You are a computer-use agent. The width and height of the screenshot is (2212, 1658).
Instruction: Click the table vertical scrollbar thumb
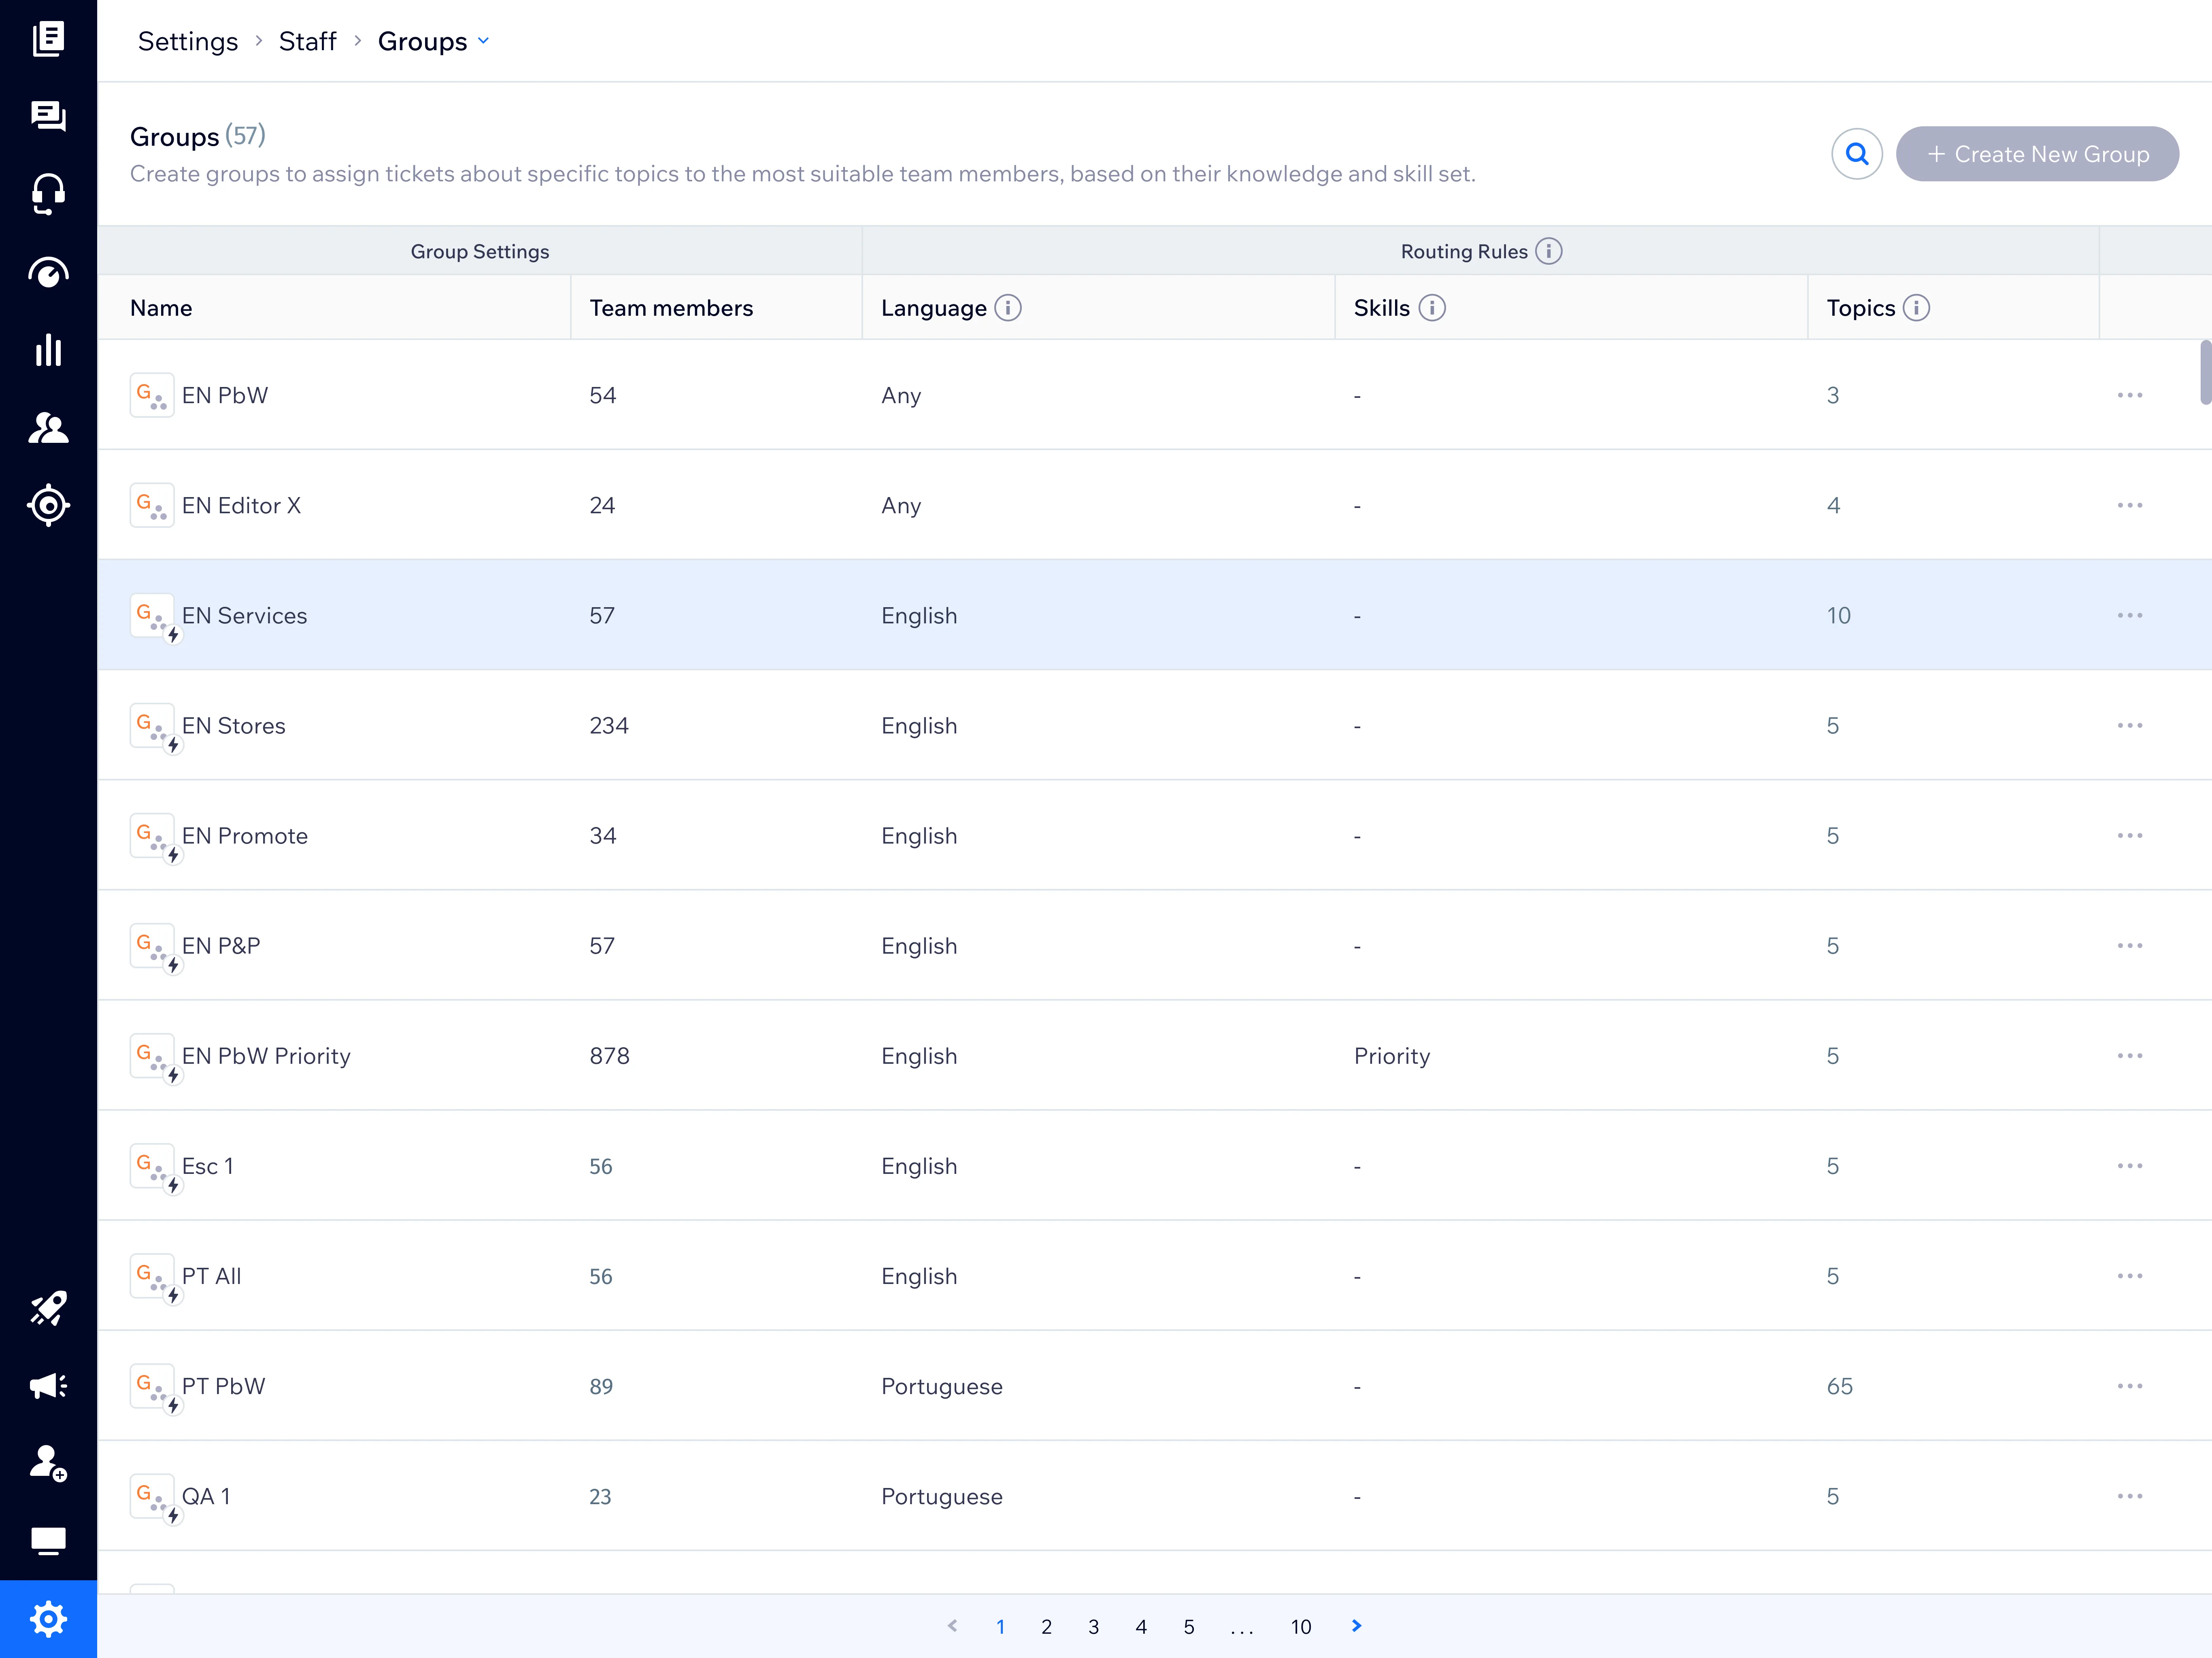(x=2205, y=372)
